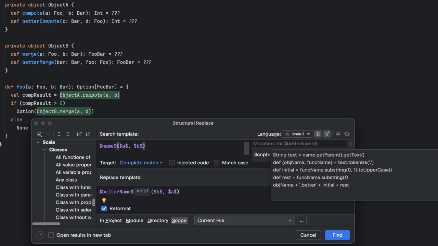438x246 pixels.
Task: Open the Scala 3 language dropdown
Action: [x=297, y=134]
